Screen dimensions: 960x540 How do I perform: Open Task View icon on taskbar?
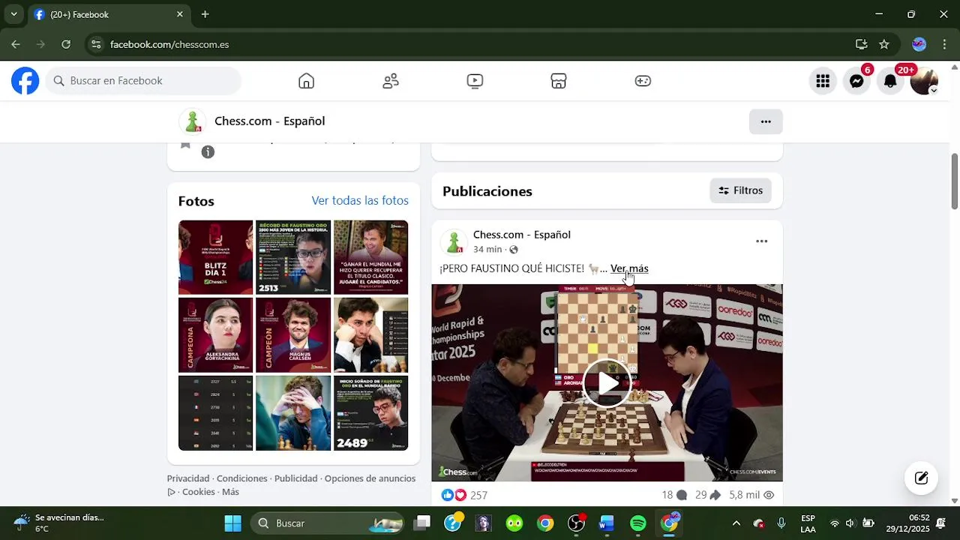pos(423,523)
